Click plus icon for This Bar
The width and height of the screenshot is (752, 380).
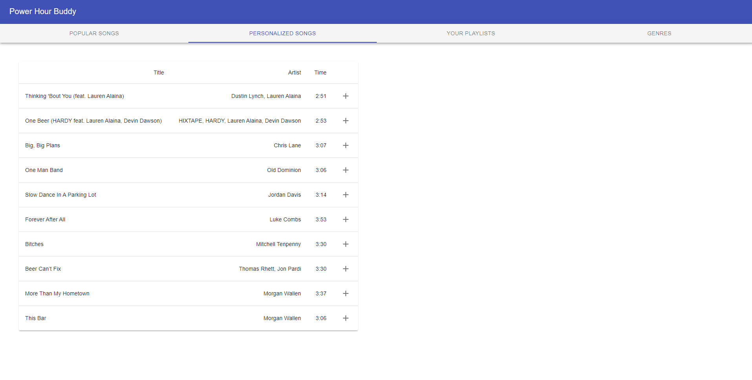pyautogui.click(x=346, y=318)
